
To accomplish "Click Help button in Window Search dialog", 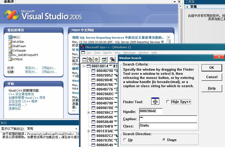I will 212,88.
